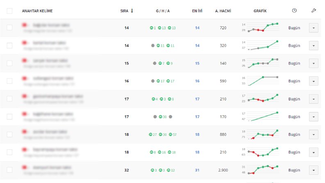Tick the checkbox in the rank 32 row

point(9,170)
